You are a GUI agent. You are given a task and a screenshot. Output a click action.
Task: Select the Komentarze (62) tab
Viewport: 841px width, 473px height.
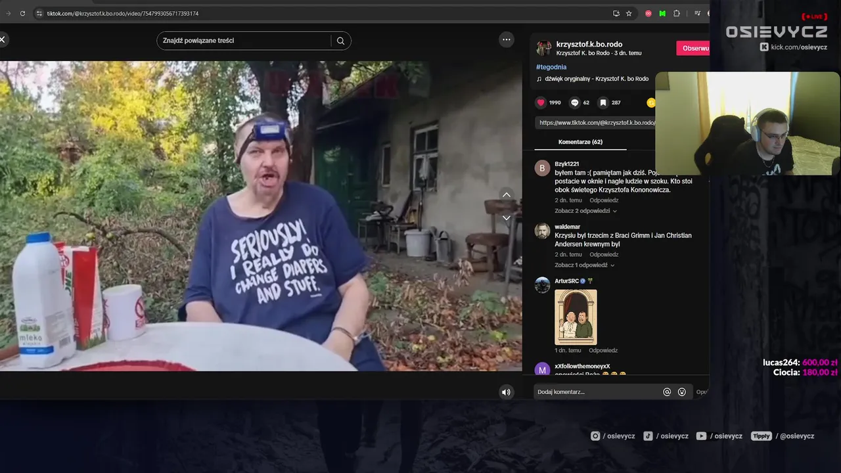click(580, 142)
